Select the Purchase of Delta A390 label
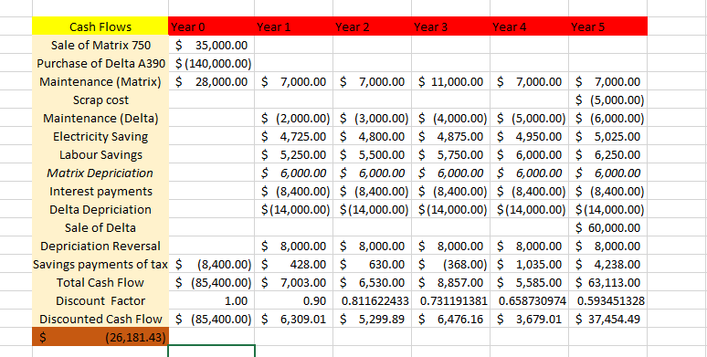707x357 pixels. [100, 64]
